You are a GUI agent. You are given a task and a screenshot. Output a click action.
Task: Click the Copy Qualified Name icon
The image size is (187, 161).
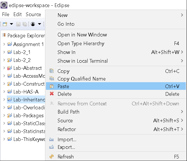click(52, 79)
